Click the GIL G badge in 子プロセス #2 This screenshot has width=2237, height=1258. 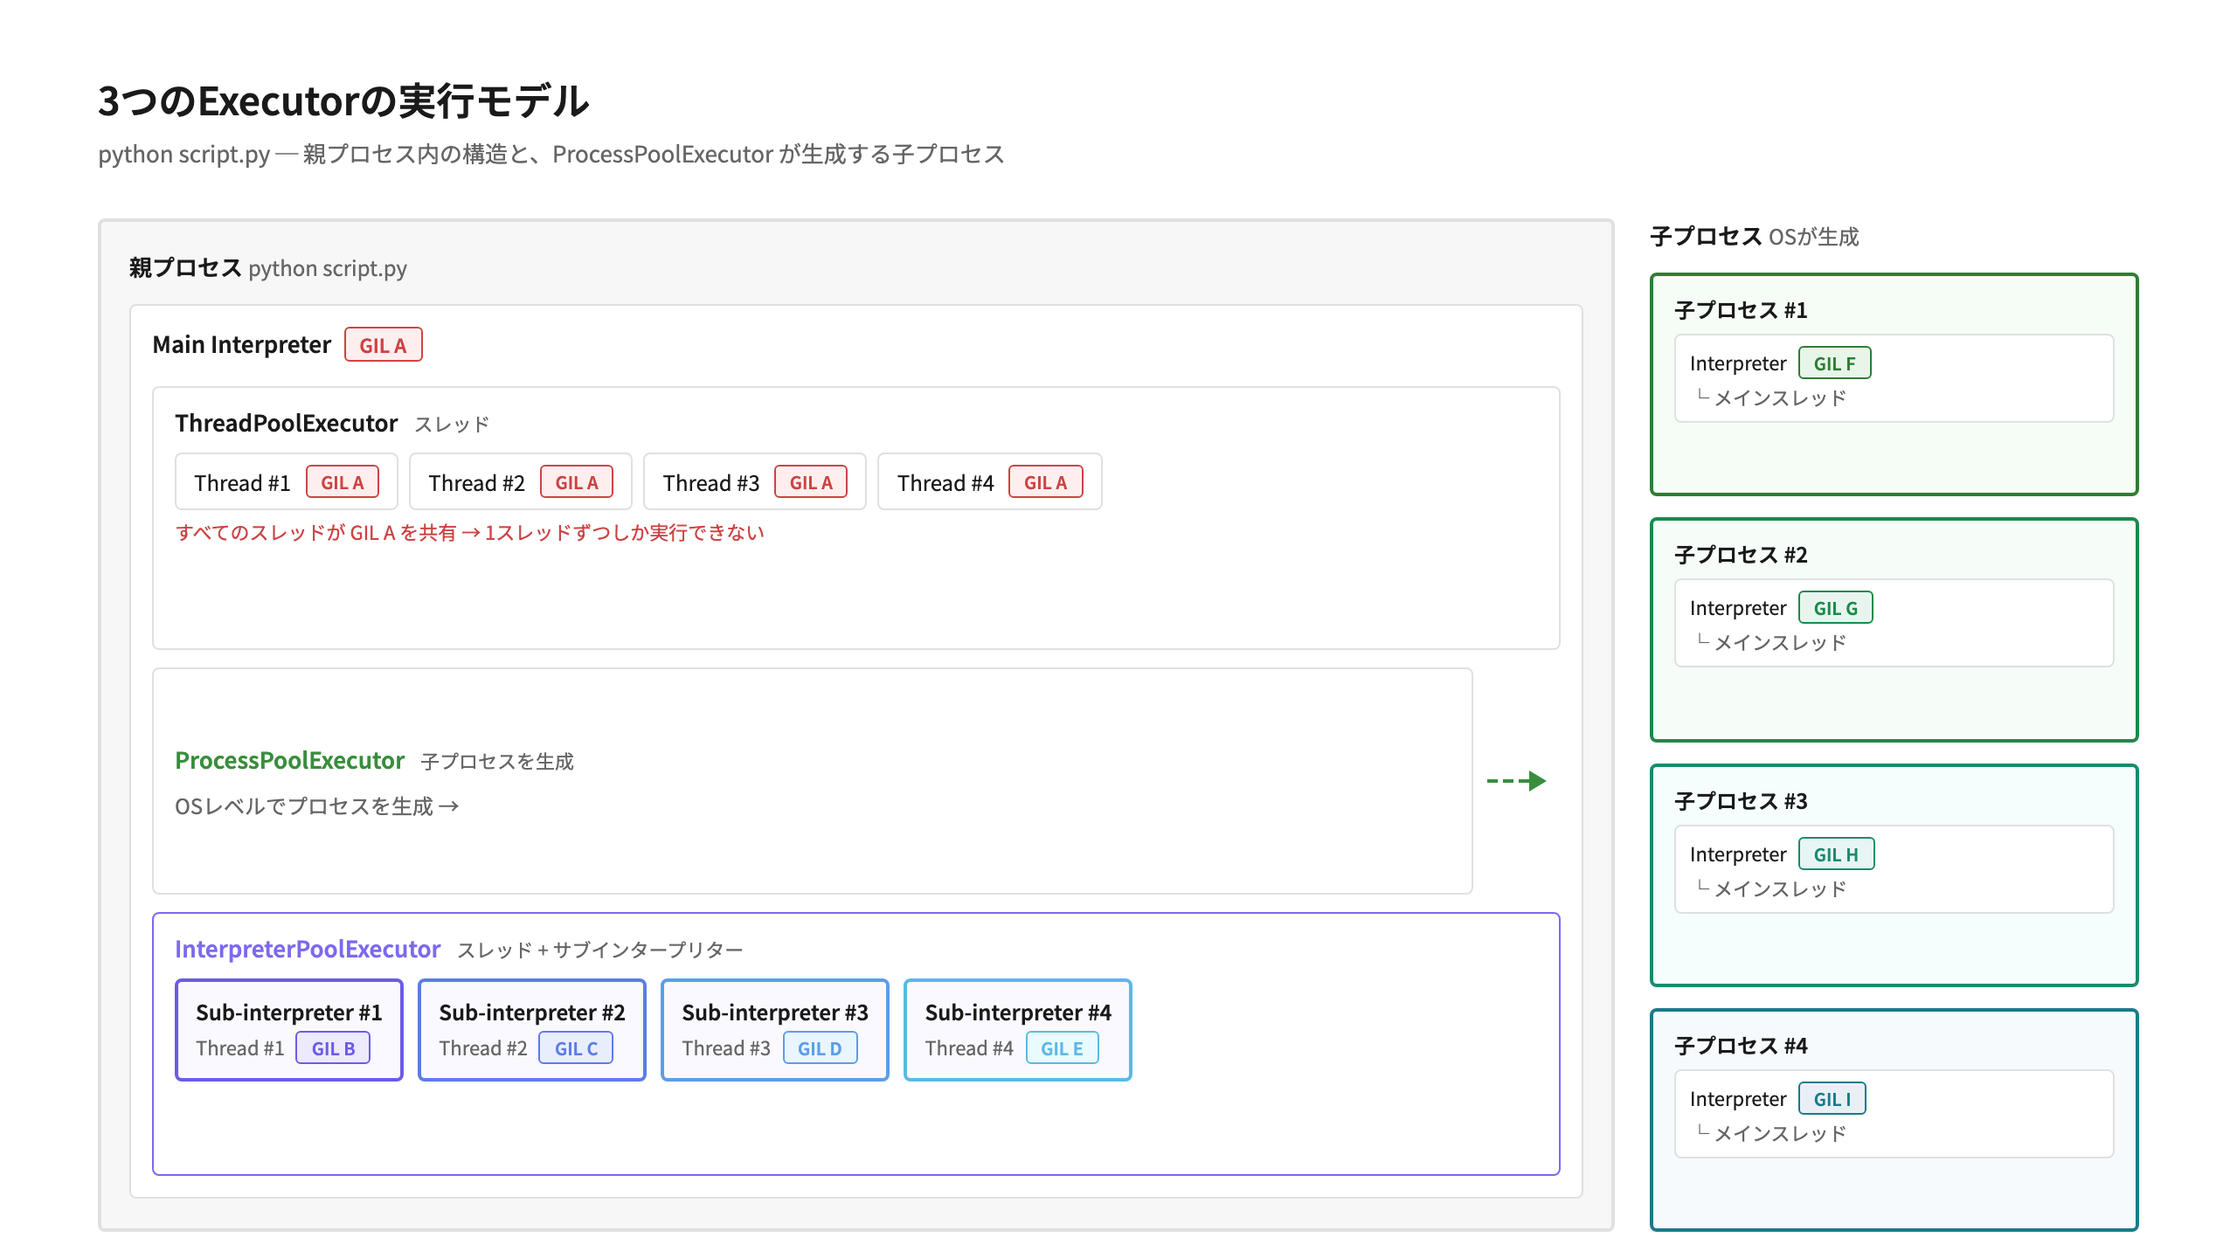click(x=1835, y=608)
